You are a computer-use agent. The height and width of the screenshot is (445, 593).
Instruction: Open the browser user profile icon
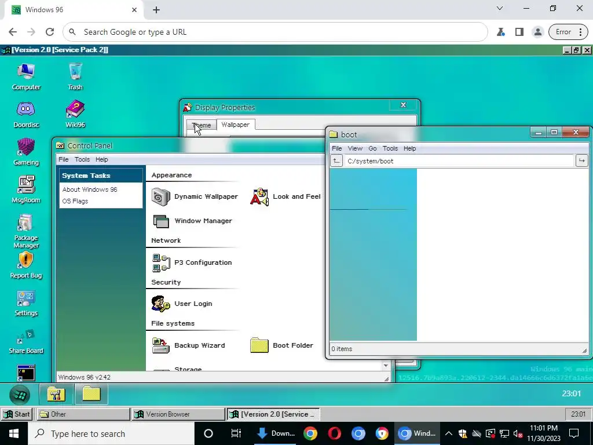[x=537, y=32]
